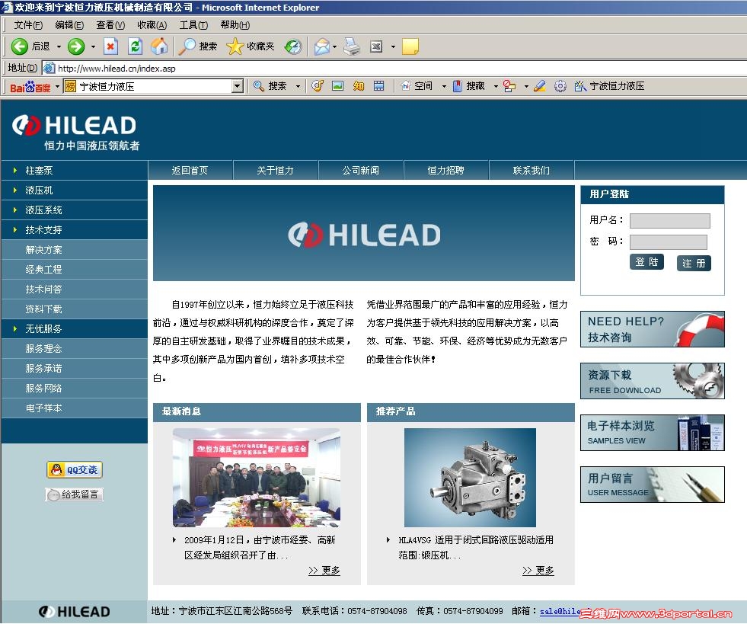
Task: Open 恒力招聘 nav tab
Action: click(x=446, y=170)
